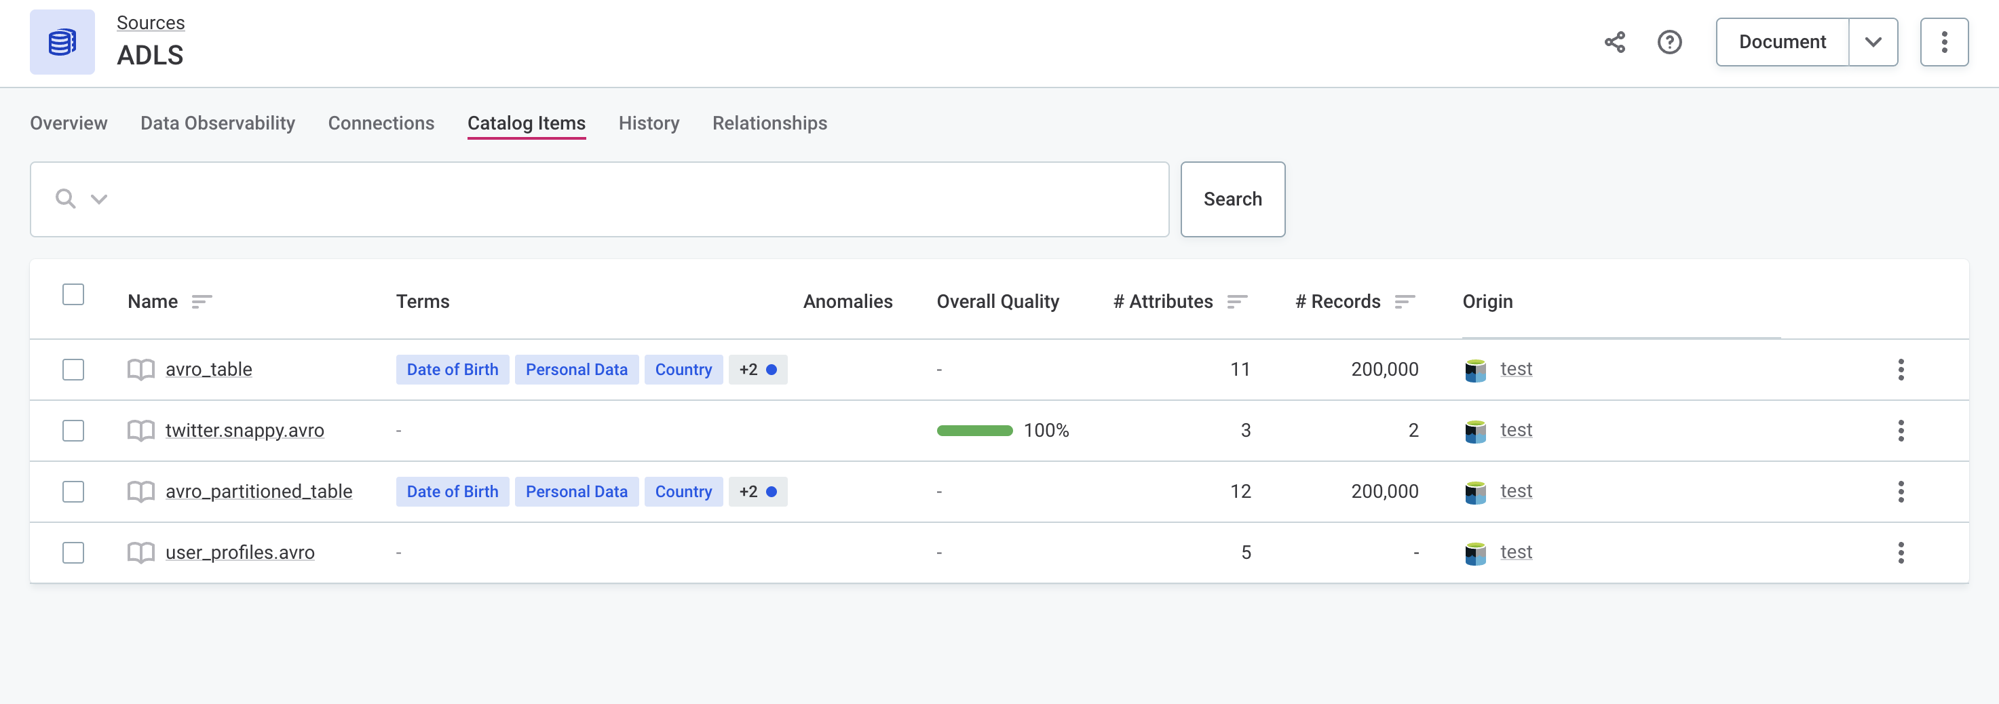Switch to the Data Observability tab
This screenshot has height=704, width=1999.
click(217, 123)
